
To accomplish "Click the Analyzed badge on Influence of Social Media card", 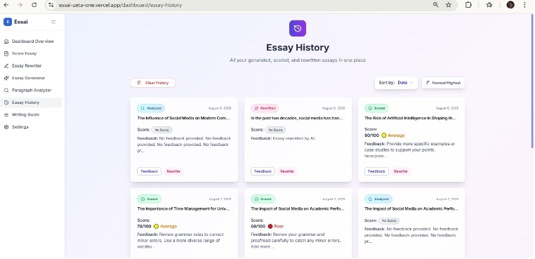I will tap(151, 108).
